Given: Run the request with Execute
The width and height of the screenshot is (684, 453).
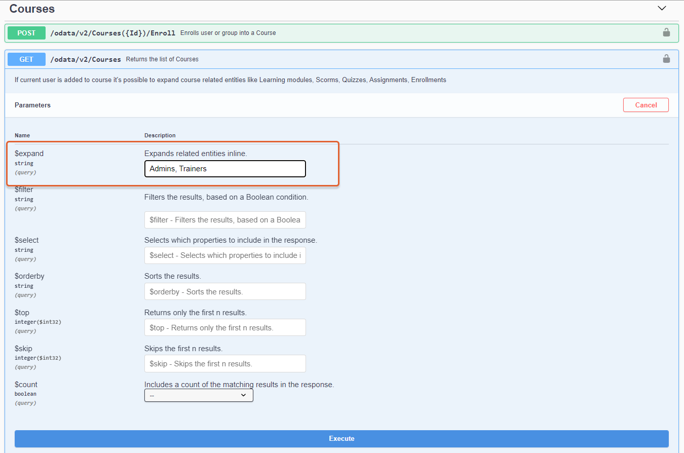Looking at the screenshot, I should click(341, 438).
